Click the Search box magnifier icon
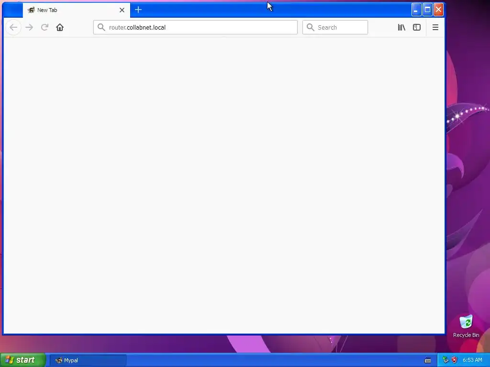The height and width of the screenshot is (367, 490). 310,27
